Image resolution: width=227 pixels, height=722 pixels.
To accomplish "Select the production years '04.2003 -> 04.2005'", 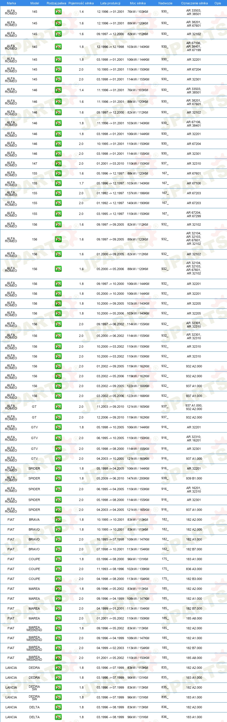I will 110,510.
